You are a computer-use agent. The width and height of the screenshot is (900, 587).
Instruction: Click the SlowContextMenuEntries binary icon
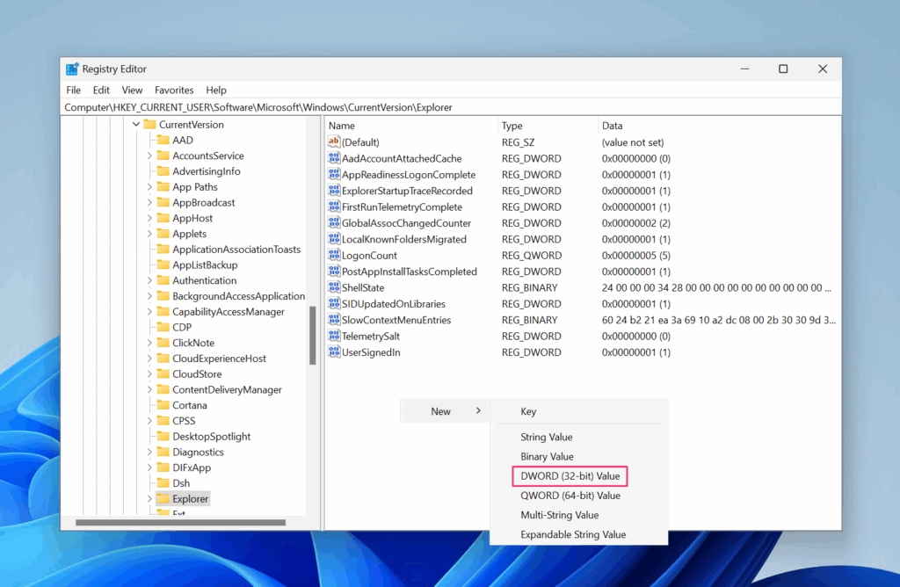point(334,320)
